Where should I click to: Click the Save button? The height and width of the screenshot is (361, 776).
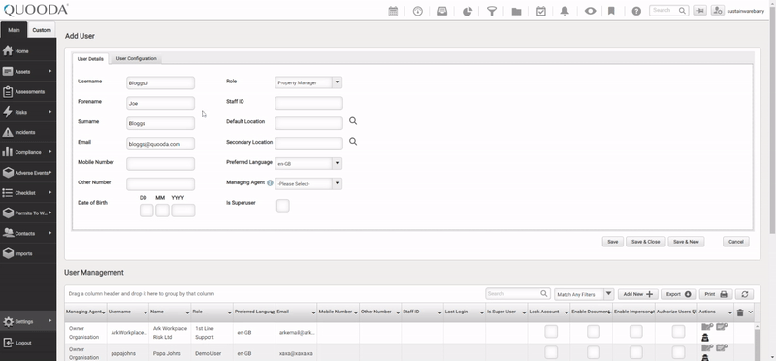[613, 242]
